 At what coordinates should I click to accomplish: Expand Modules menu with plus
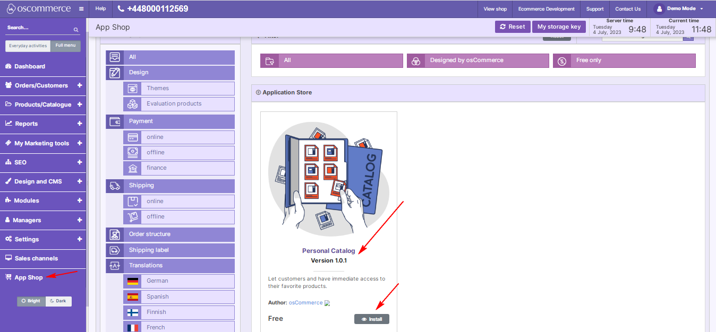80,200
